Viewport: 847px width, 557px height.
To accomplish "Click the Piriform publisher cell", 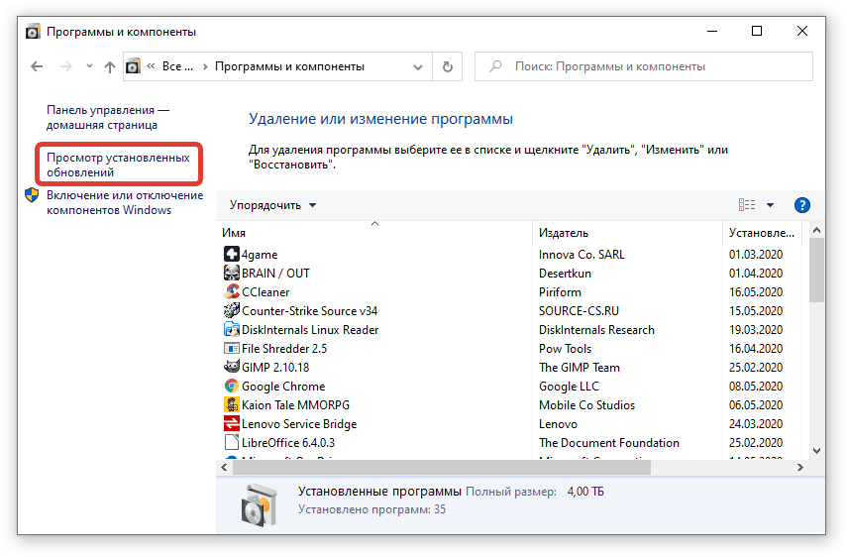I will (560, 292).
